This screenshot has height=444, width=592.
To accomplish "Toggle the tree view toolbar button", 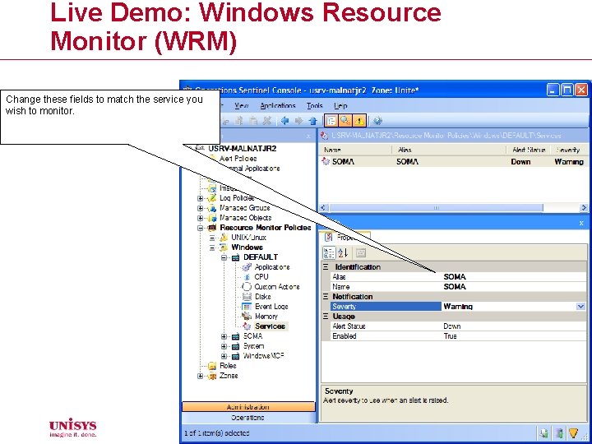I will 331,121.
